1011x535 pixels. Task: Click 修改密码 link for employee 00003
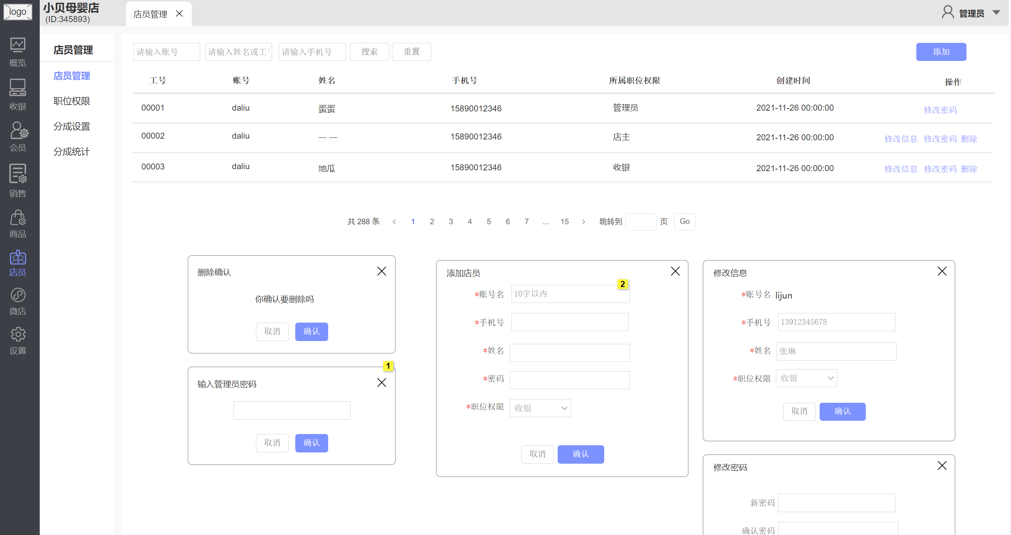(x=940, y=169)
